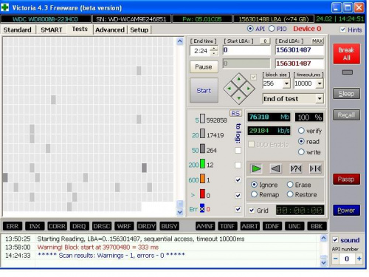Screen dimensions: 369x277
Task: Click the green cross Victoria app icon
Action: tap(5, 7)
